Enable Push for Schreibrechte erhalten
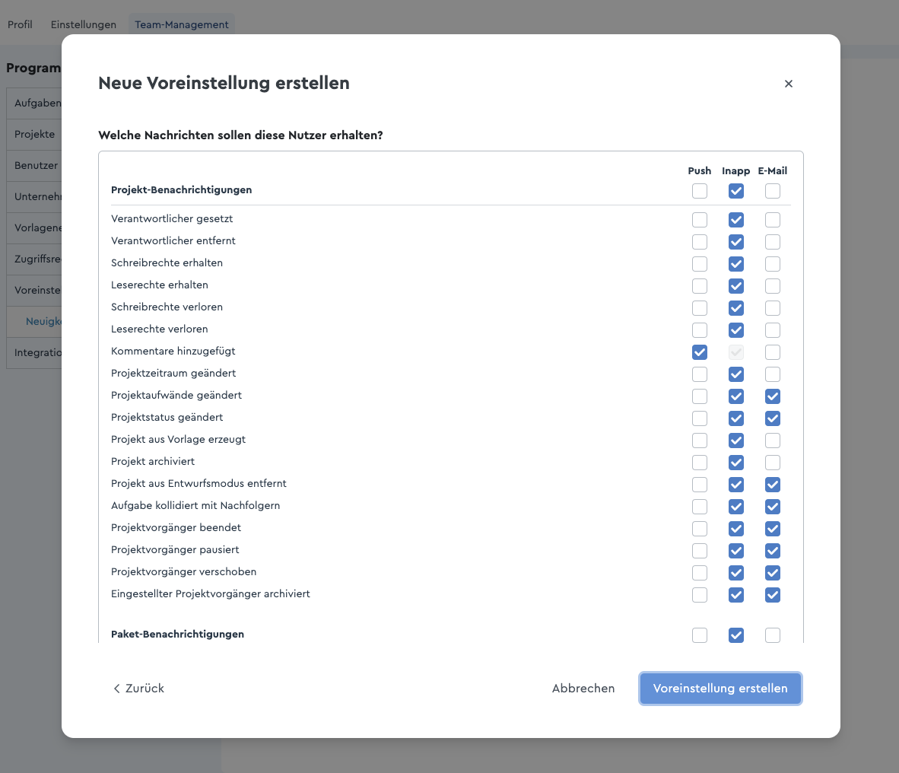Screen dimensions: 899x773 [700, 264]
